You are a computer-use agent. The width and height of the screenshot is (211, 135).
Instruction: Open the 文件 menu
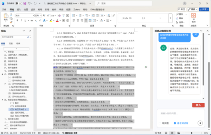click(x=4, y=9)
